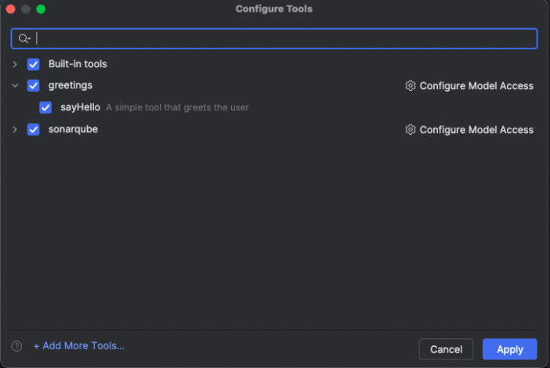
Task: Click the search magnifier icon
Action: pyautogui.click(x=24, y=38)
